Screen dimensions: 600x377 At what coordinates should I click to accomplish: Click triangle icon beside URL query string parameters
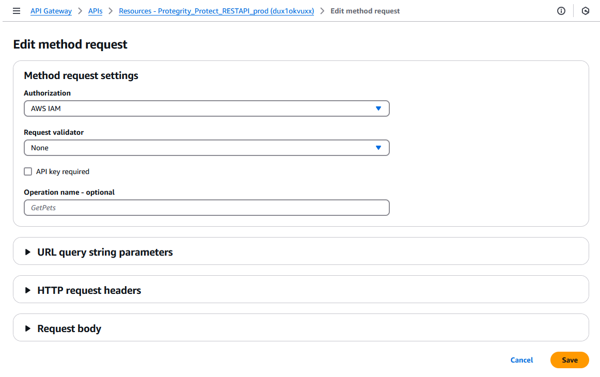pyautogui.click(x=28, y=252)
